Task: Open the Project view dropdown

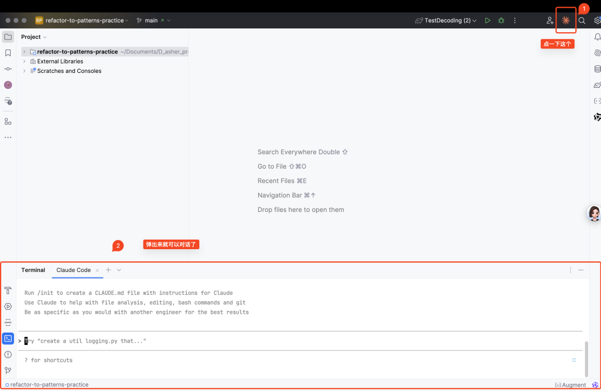Action: [x=34, y=37]
